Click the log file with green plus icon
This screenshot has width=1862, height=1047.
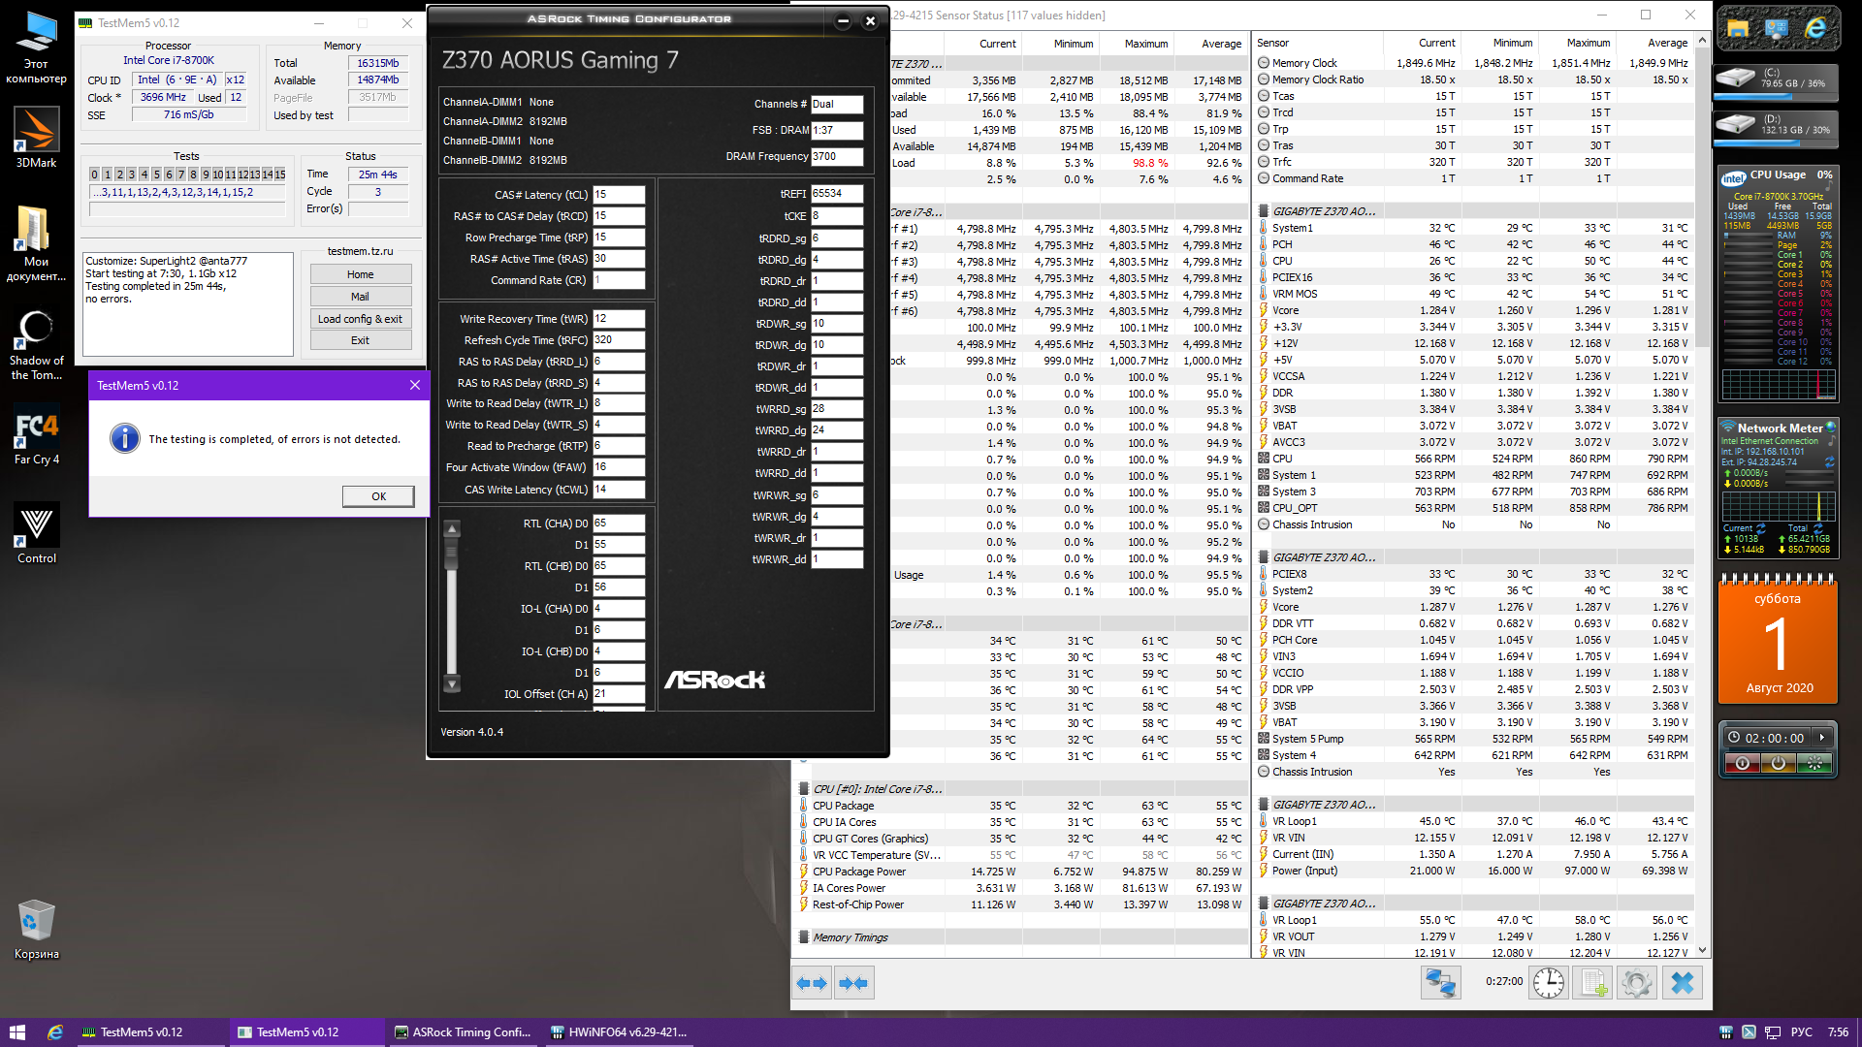1593,983
